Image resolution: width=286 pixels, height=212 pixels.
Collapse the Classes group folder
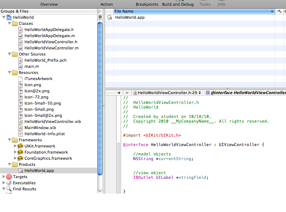[9, 23]
